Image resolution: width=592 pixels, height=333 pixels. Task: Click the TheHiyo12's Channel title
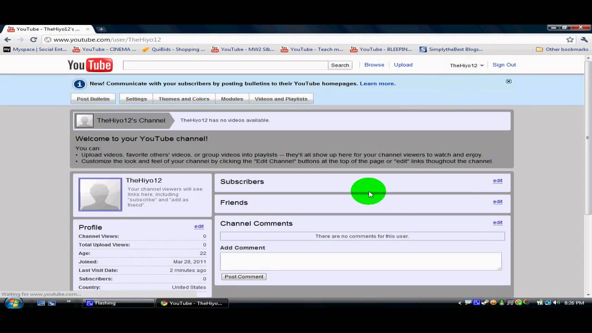[131, 120]
